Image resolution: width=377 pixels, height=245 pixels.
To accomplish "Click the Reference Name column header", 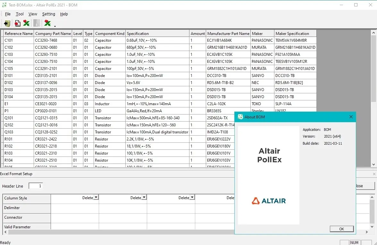I will tap(19, 33).
